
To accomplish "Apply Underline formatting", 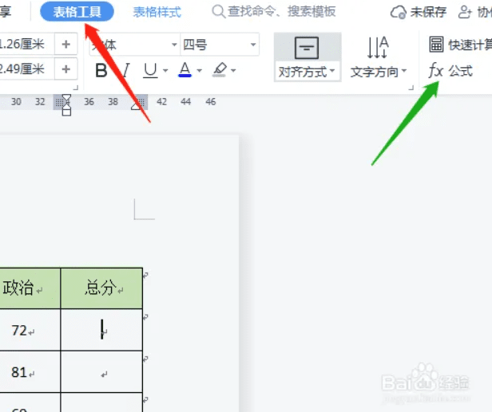I will pyautogui.click(x=150, y=70).
